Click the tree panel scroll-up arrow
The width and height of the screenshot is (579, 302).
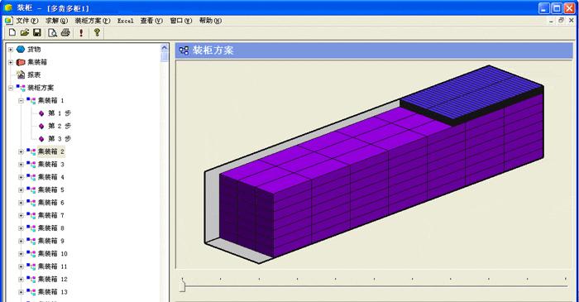[165, 48]
